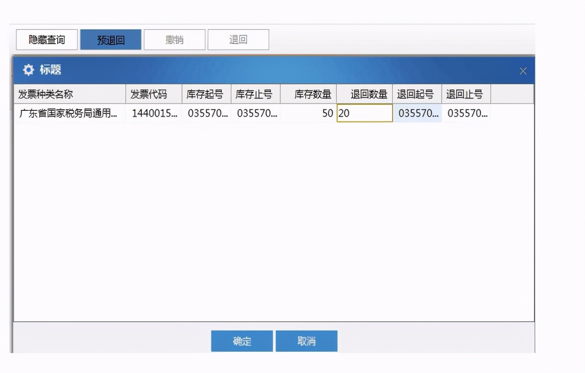Open 隐藏查询 to hide the query panel
This screenshot has width=585, height=373.
46,40
